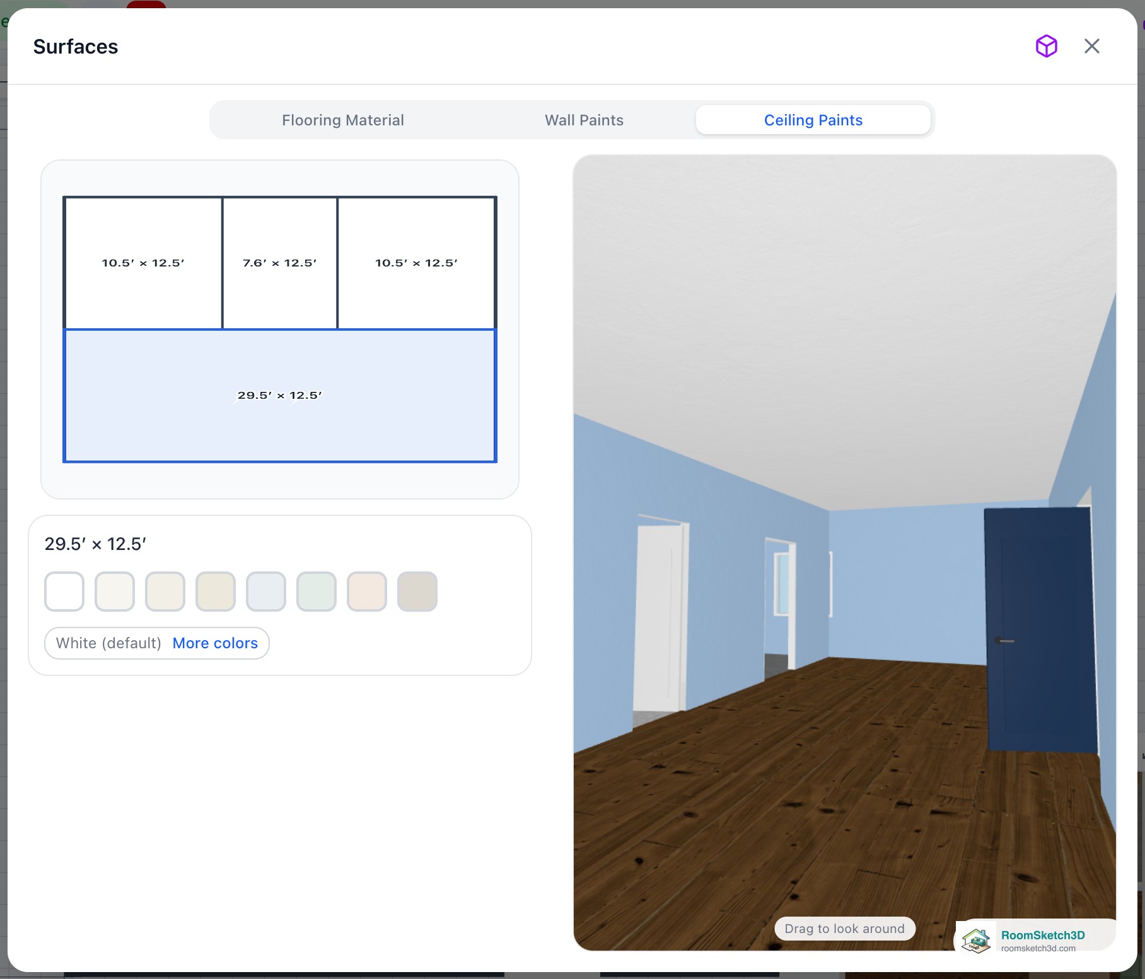Open the RoomSketch3D house logo
1145x979 pixels.
pos(976,941)
